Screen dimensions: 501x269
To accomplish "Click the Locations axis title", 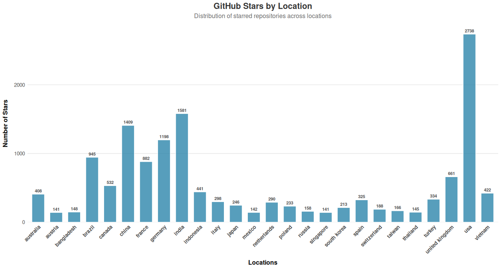I will pos(263,262).
